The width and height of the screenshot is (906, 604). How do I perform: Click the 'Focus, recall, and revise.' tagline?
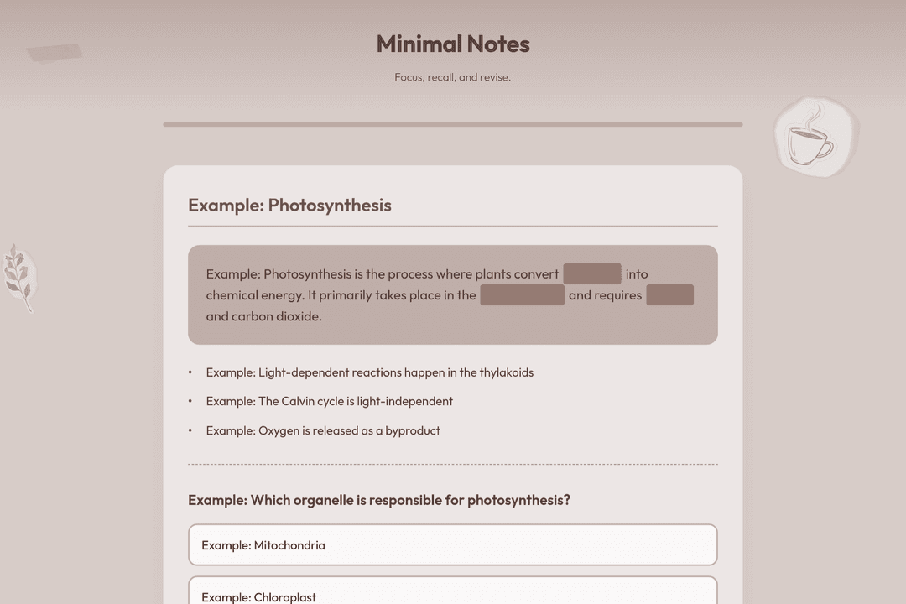pyautogui.click(x=452, y=77)
